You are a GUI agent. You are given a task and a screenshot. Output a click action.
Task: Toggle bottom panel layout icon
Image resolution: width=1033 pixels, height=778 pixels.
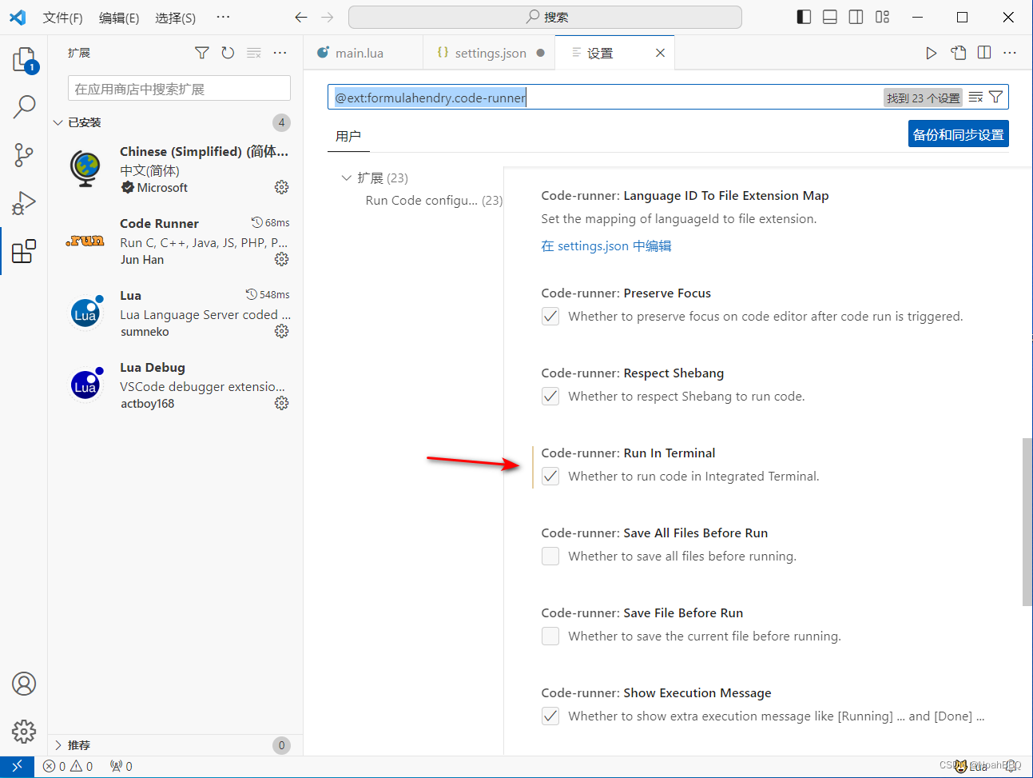[x=830, y=17]
